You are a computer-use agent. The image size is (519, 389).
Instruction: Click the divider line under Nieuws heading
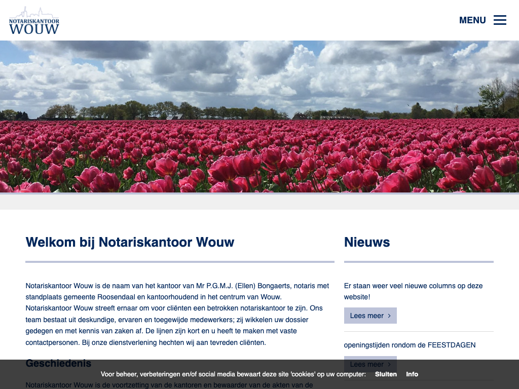[x=419, y=262]
